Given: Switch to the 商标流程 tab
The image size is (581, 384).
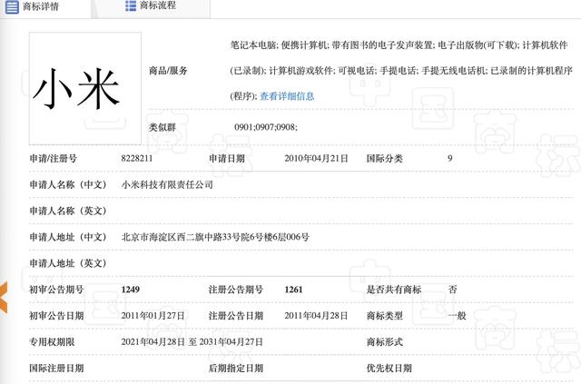Looking at the screenshot, I should pyautogui.click(x=159, y=6).
